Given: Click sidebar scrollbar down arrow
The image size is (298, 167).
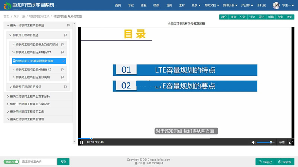Looking at the screenshot, I should pos(74,142).
